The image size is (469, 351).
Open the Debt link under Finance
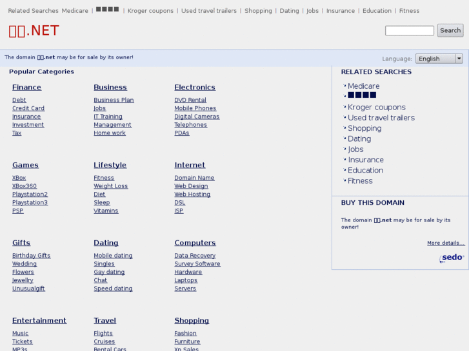pyautogui.click(x=19, y=100)
